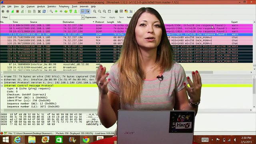Viewport: 256px width, 144px height.
Task: Open the Analyze menu
Action: (41, 6)
